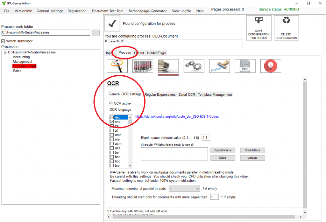Open Maximum number of parallel threads dropdown
This screenshot has height=222, width=326.
[184, 189]
